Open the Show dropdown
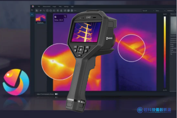 click(161, 10)
